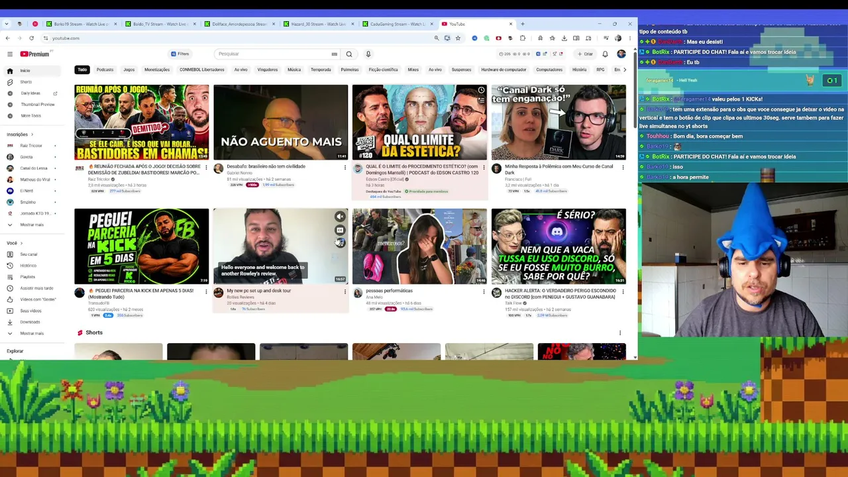The width and height of the screenshot is (848, 477).
Task: Open Shorts in the sidebar
Action: point(32,82)
